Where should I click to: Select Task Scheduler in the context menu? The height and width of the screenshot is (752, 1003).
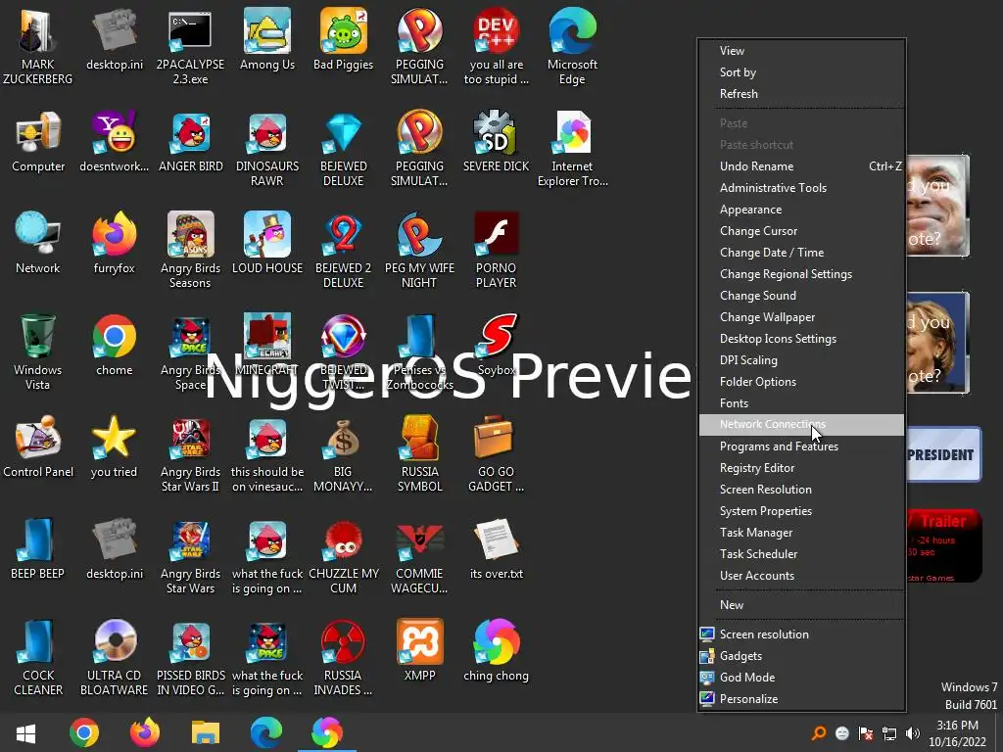tap(801, 554)
